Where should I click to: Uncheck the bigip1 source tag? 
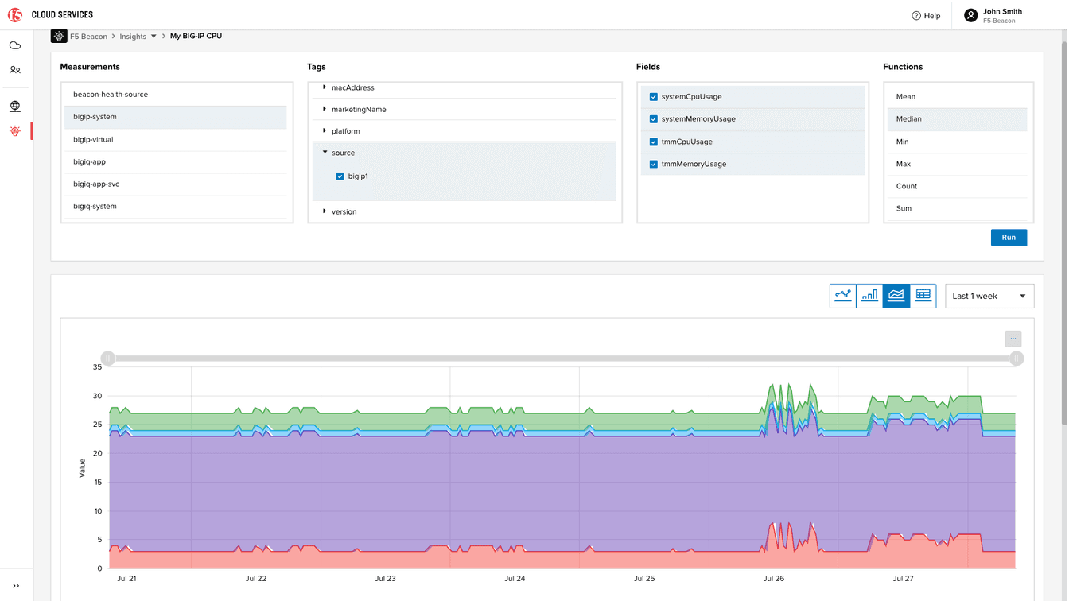pyautogui.click(x=340, y=176)
